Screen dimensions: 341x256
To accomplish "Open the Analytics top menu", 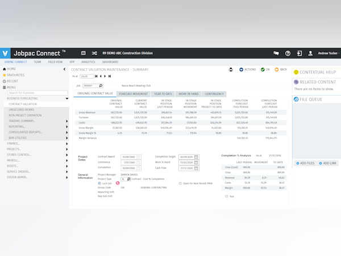I will point(88,62).
